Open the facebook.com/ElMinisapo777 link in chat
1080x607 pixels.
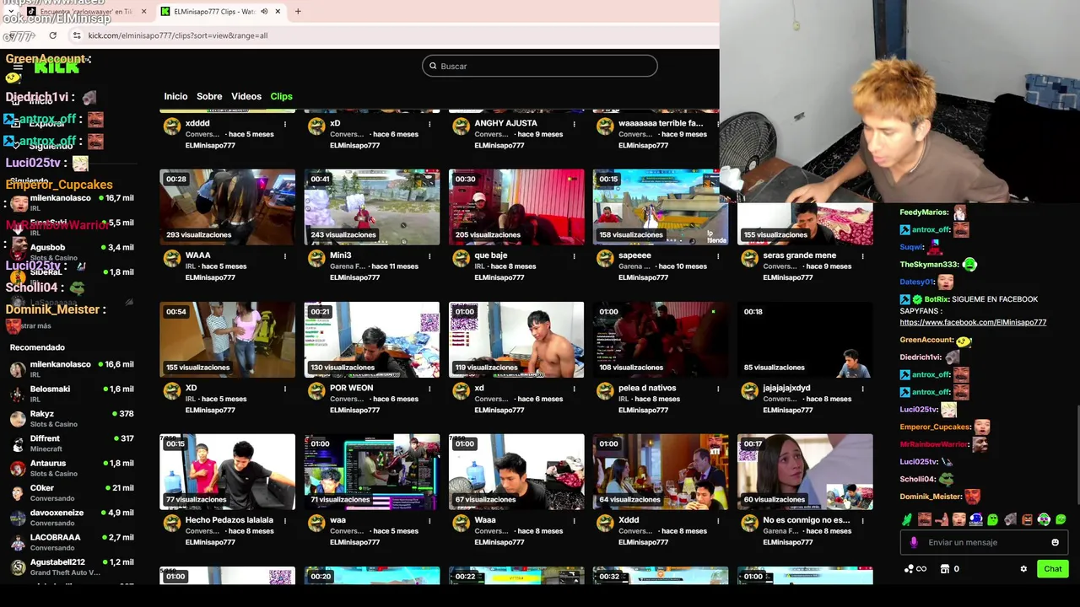pyautogui.click(x=973, y=322)
